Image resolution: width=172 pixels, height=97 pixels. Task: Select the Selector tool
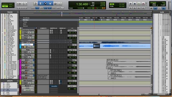point(45,4)
